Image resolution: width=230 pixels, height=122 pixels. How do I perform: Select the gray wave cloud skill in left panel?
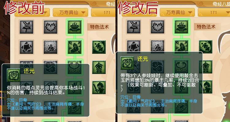(x=50, y=47)
